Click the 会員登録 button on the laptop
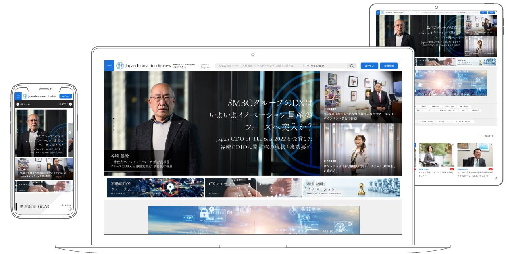The height and width of the screenshot is (254, 508). [389, 66]
